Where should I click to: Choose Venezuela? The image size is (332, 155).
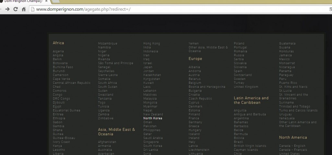[287, 118]
